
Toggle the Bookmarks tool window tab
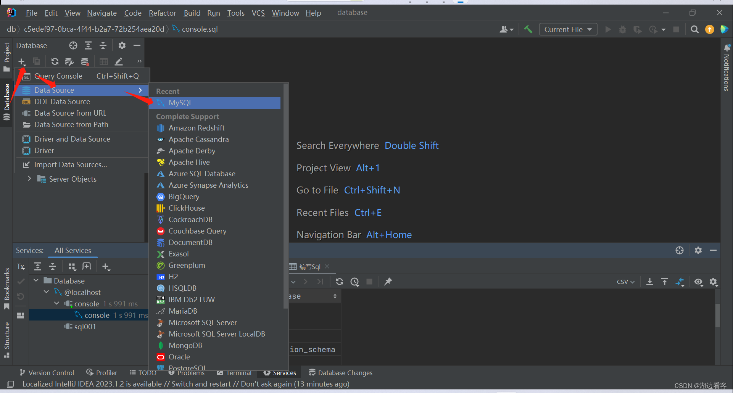pyautogui.click(x=6, y=288)
